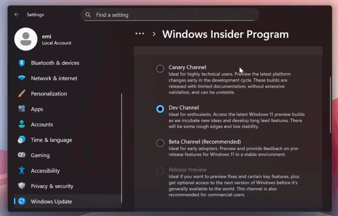Expand the breadcrumb ellipsis menu
This screenshot has width=338, height=216.
140,34
